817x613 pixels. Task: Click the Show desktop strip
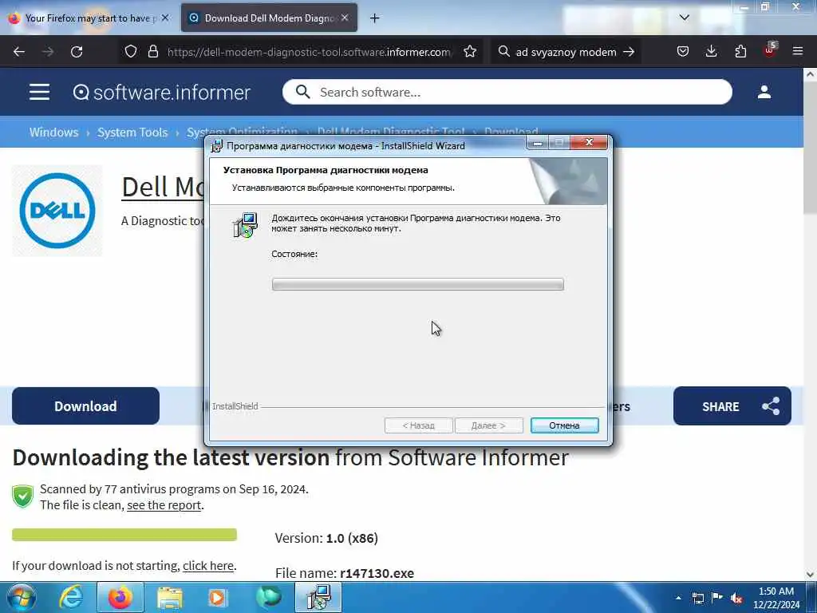tap(812, 597)
